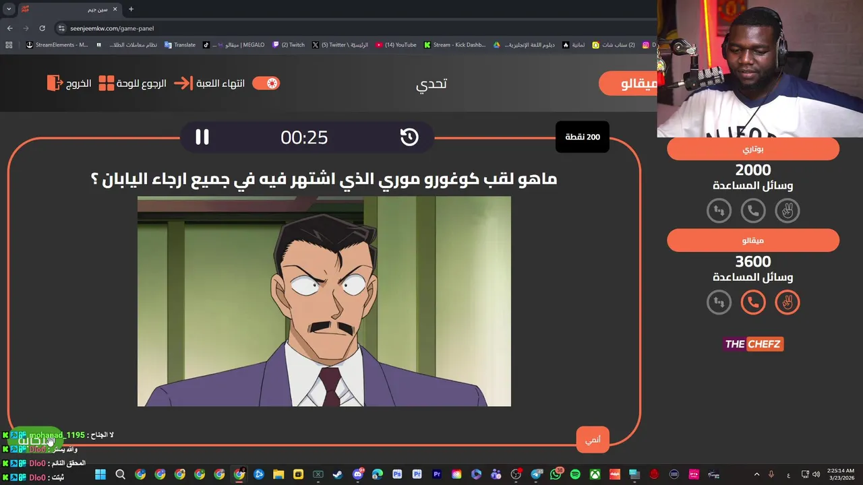863x485 pixels.
Task: Use ميقالو team's two-fingers help icon
Action: (x=787, y=302)
